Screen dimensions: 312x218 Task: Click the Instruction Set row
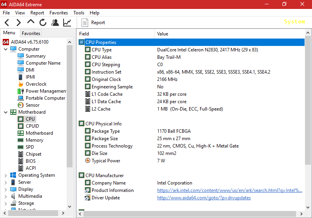click(191, 72)
